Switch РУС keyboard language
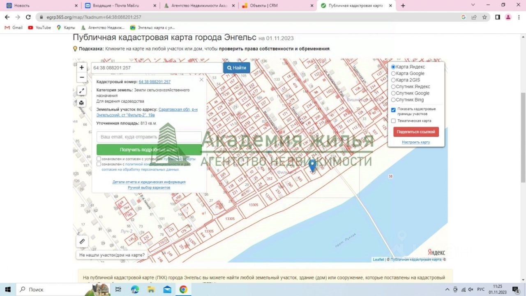Image resolution: width=526 pixels, height=296 pixels. pos(481,289)
